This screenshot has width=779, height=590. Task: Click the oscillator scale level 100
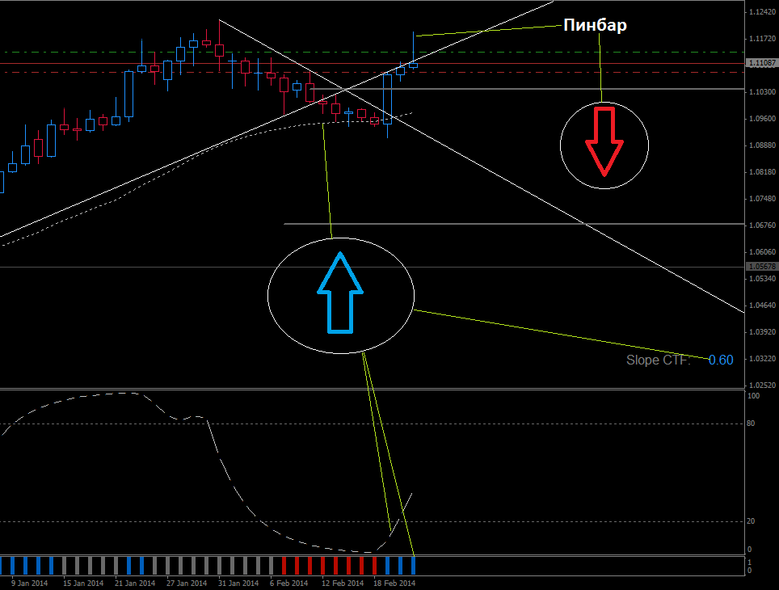[x=754, y=396]
